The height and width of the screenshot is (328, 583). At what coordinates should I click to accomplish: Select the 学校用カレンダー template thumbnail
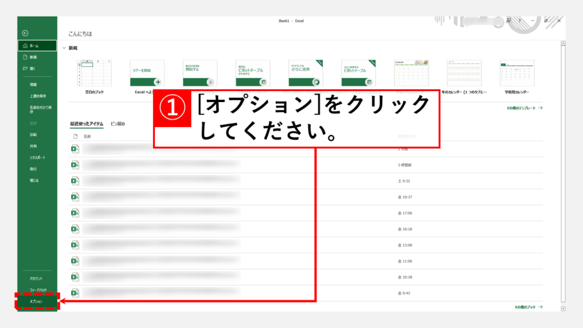(516, 73)
